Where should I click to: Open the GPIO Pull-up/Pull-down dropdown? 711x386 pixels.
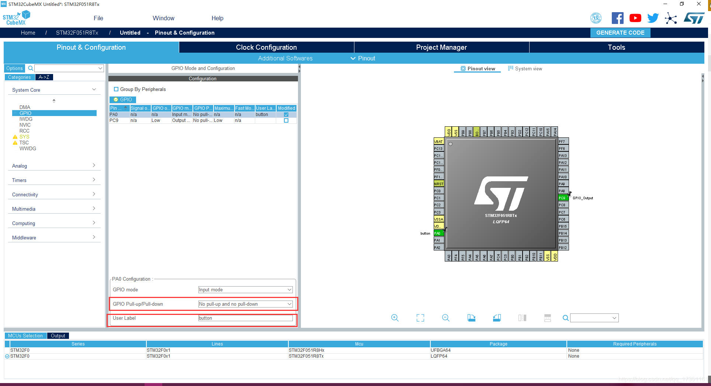tap(245, 304)
